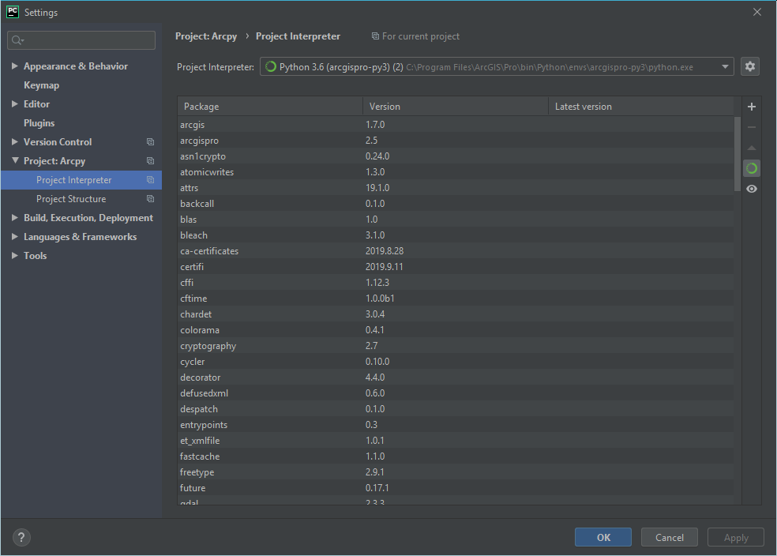Click the search magnifier icon
Viewport: 777px width, 556px height.
point(17,40)
